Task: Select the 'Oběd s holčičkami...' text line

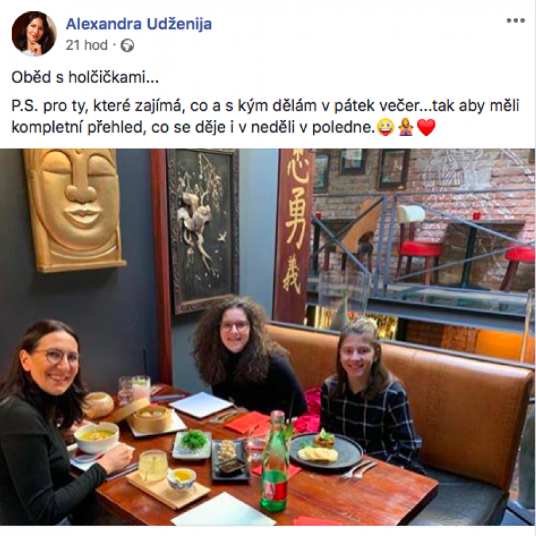Action: click(85, 77)
